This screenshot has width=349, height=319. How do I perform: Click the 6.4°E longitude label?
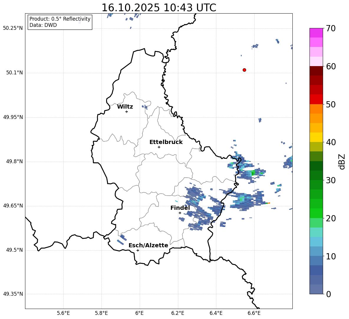tap(216, 313)
